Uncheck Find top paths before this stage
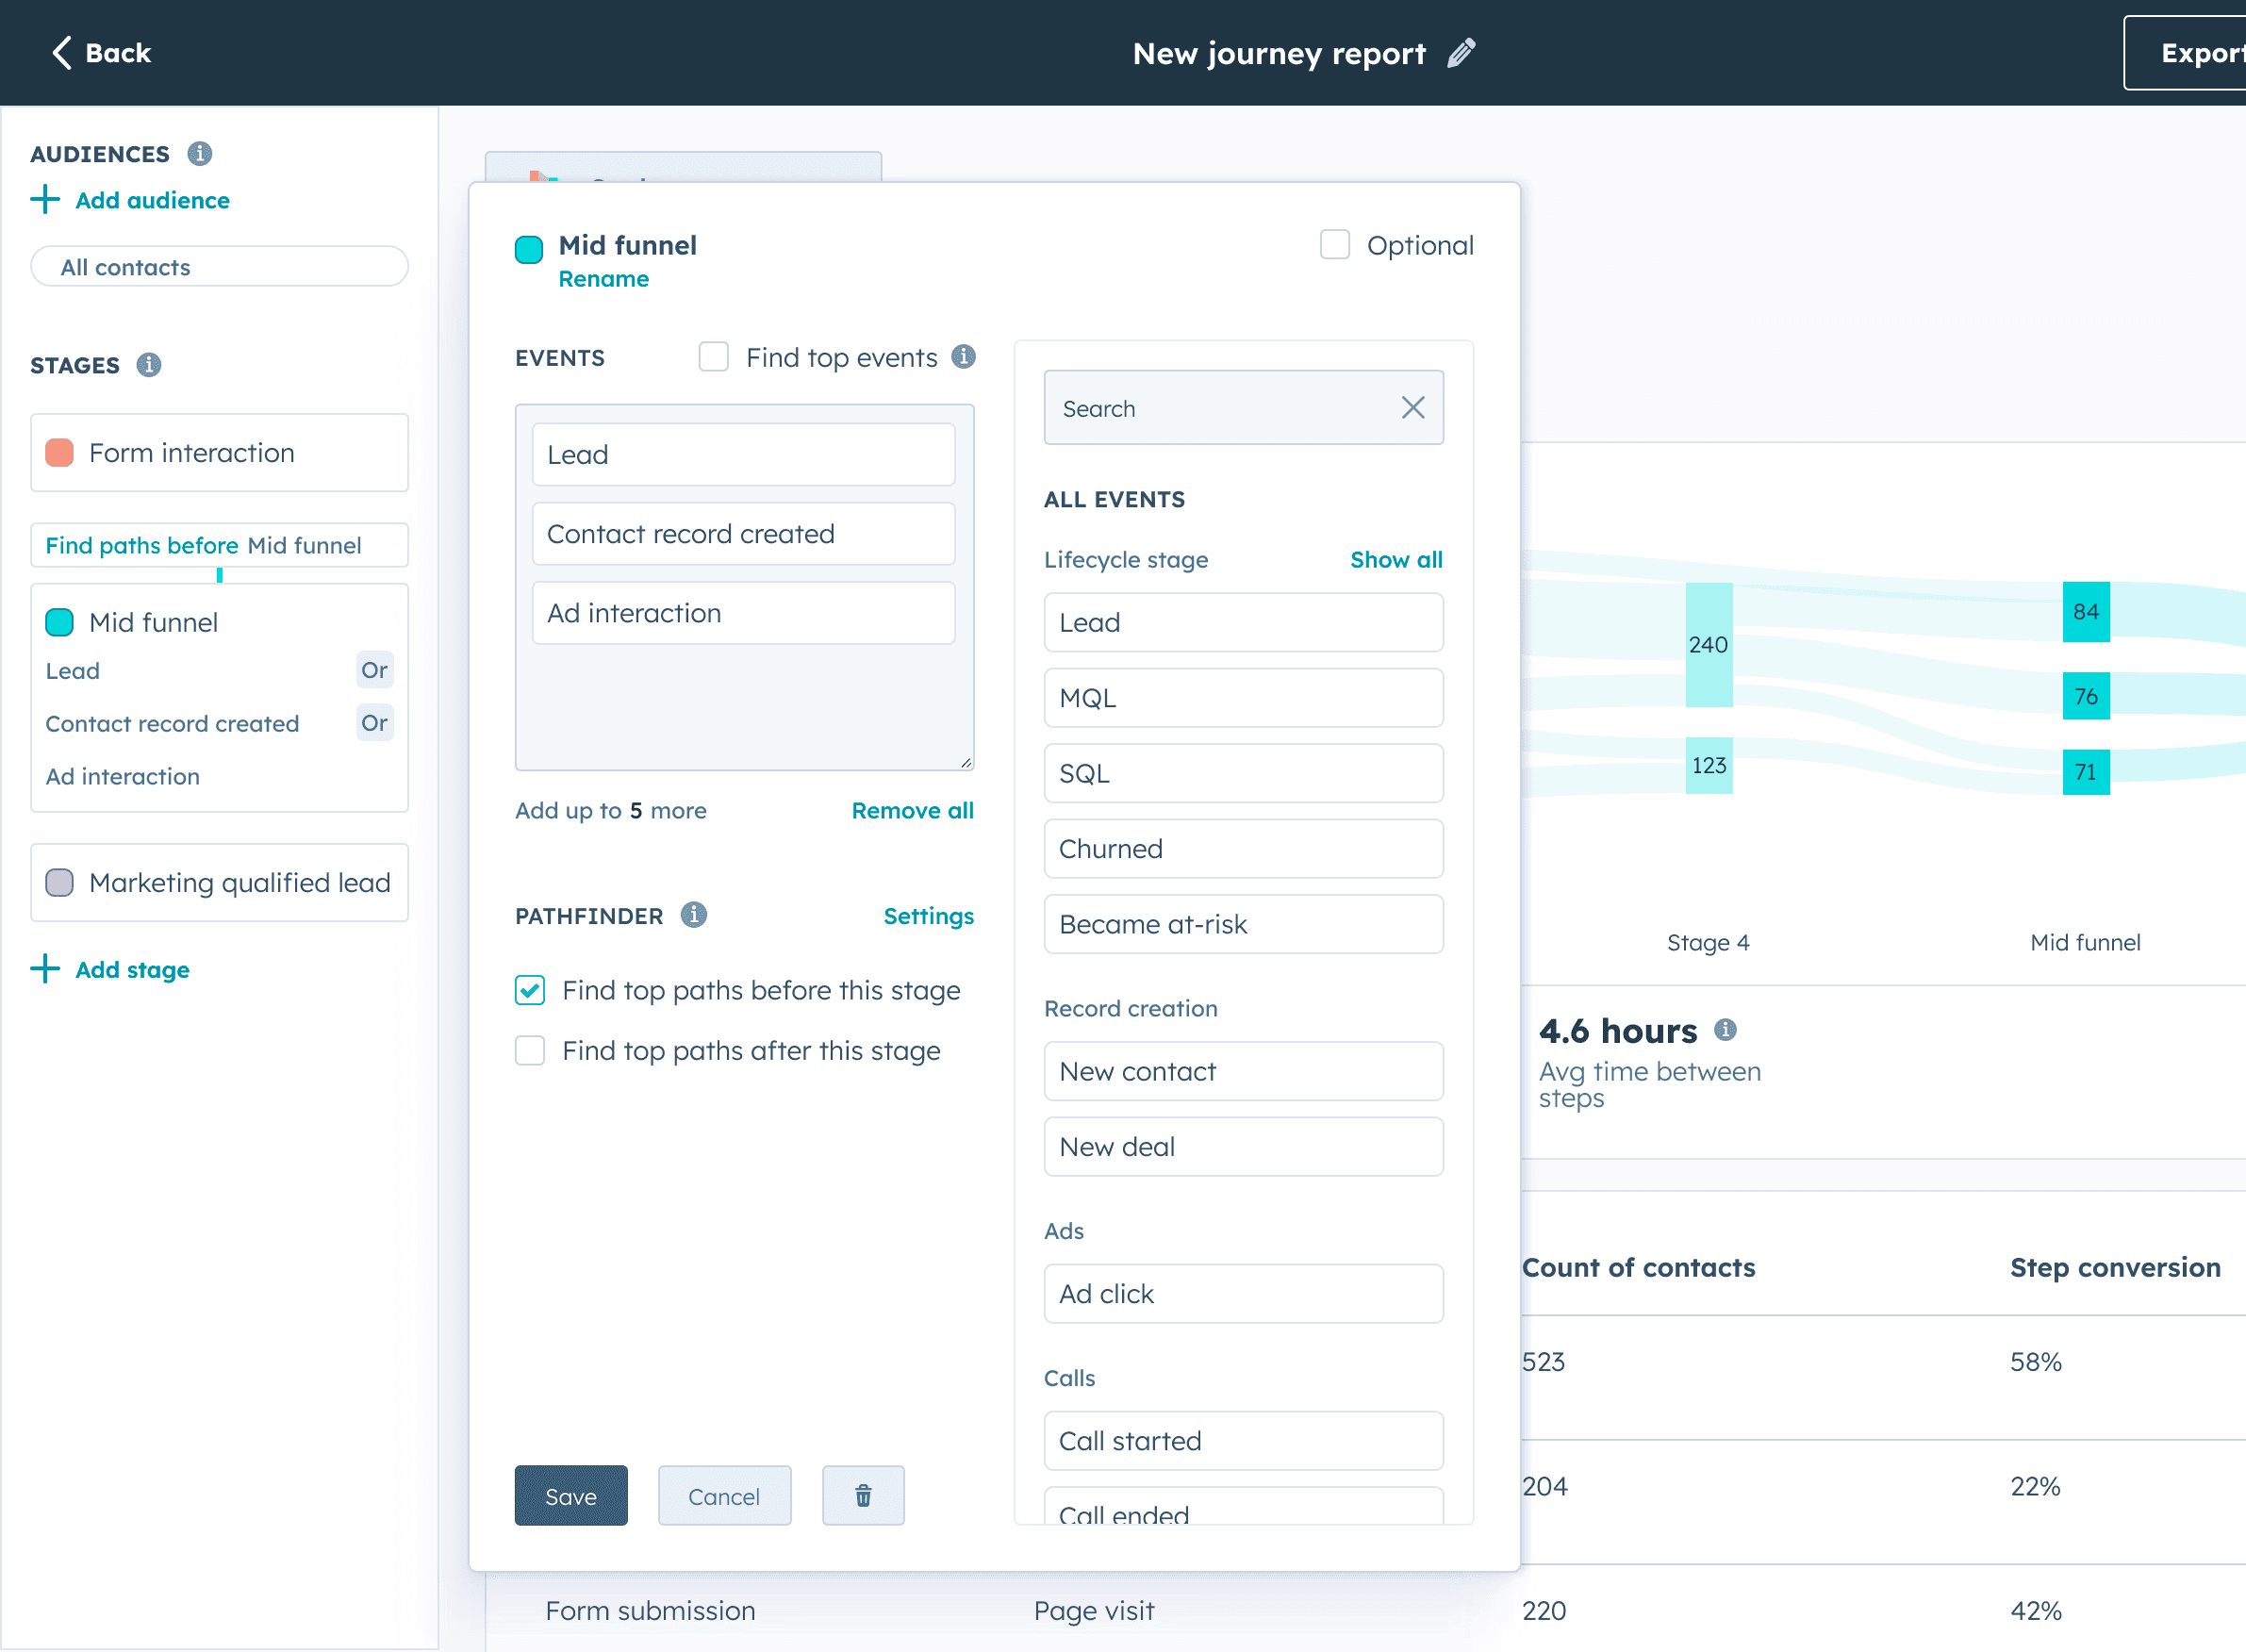This screenshot has width=2246, height=1652. (x=530, y=990)
